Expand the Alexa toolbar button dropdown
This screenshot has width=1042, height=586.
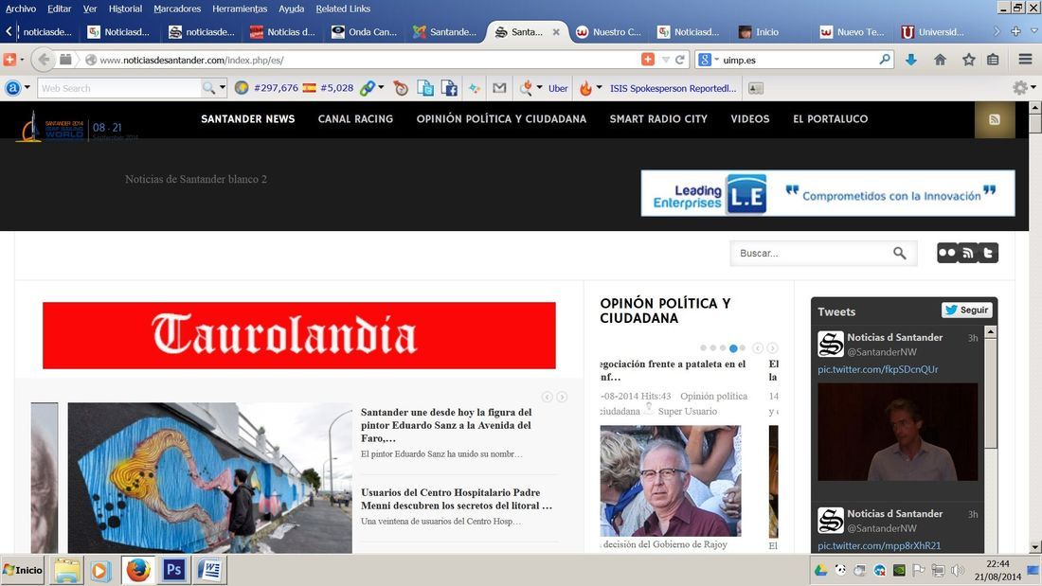[x=27, y=87]
